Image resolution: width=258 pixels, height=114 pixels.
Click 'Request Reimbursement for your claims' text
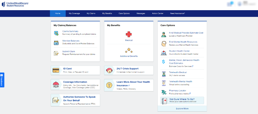tap(79, 54)
